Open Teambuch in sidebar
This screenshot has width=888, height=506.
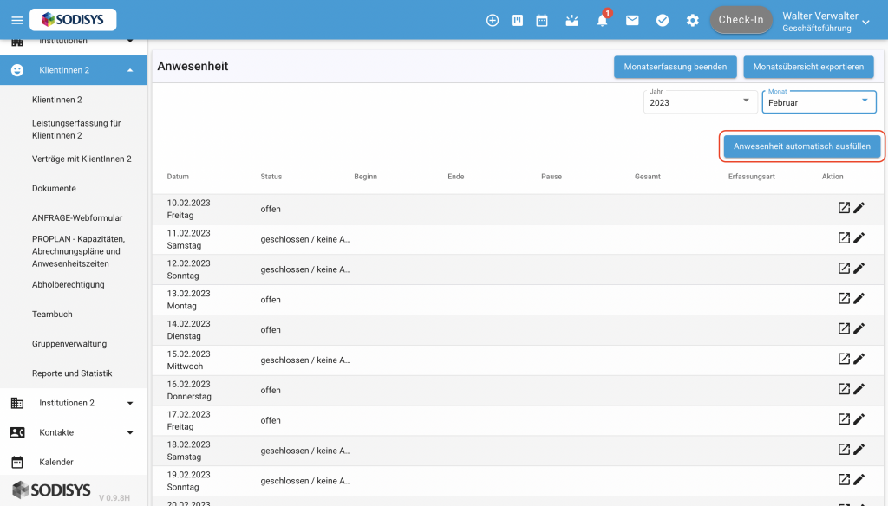tap(52, 315)
